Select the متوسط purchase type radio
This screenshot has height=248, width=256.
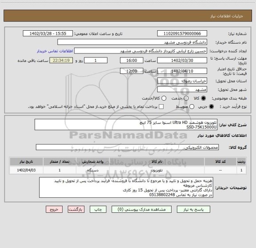pyautogui.click(x=192, y=107)
